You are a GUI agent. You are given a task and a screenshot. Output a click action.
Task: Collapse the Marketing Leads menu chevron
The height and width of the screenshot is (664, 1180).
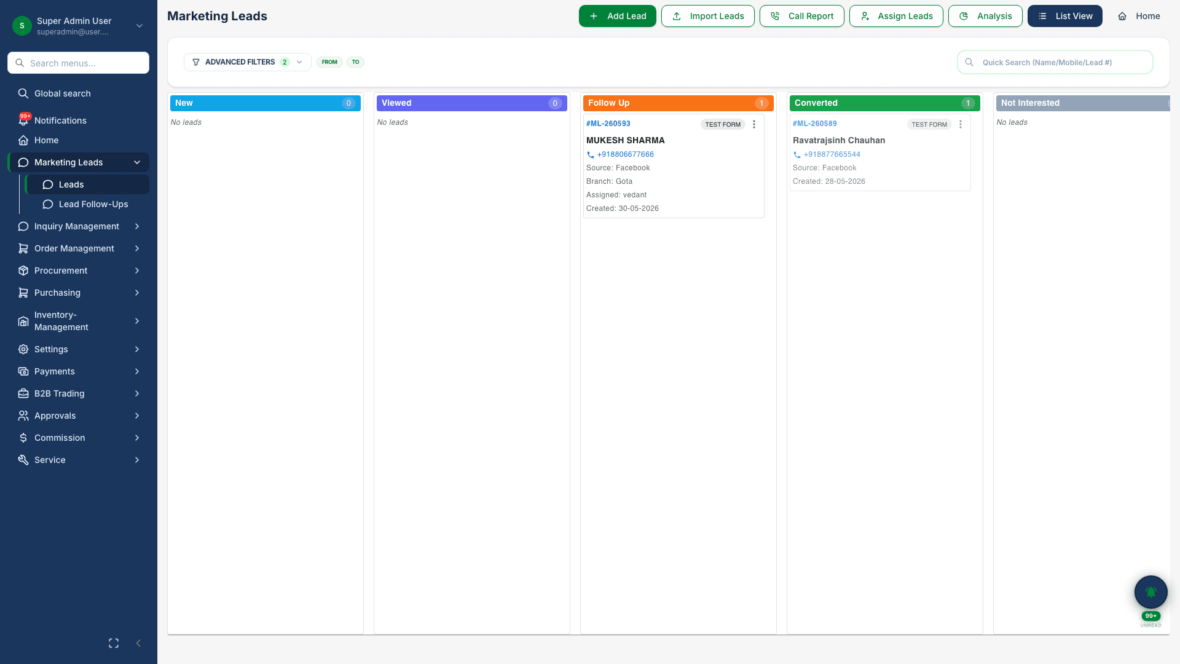point(137,162)
